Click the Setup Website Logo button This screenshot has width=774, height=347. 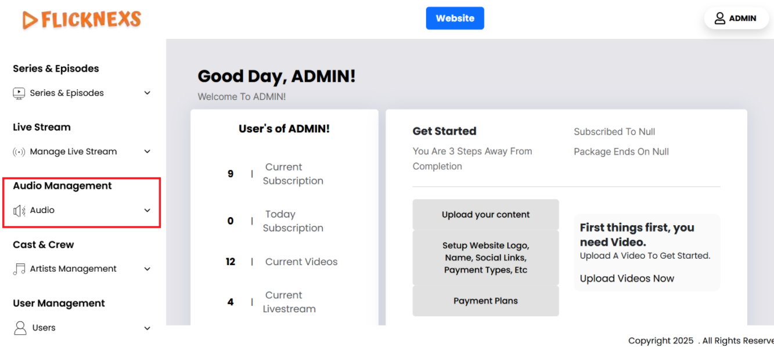[x=485, y=258]
